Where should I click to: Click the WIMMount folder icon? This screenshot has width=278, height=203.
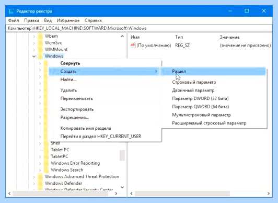[x=40, y=50]
